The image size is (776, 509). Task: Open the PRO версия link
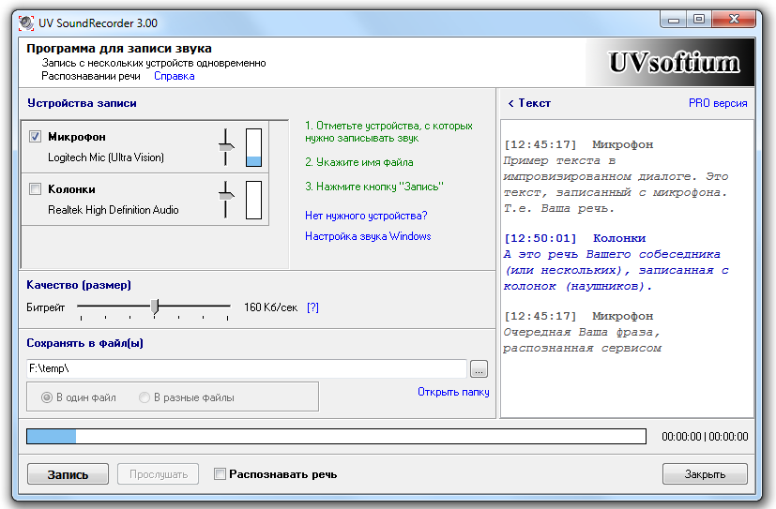pyautogui.click(x=718, y=103)
